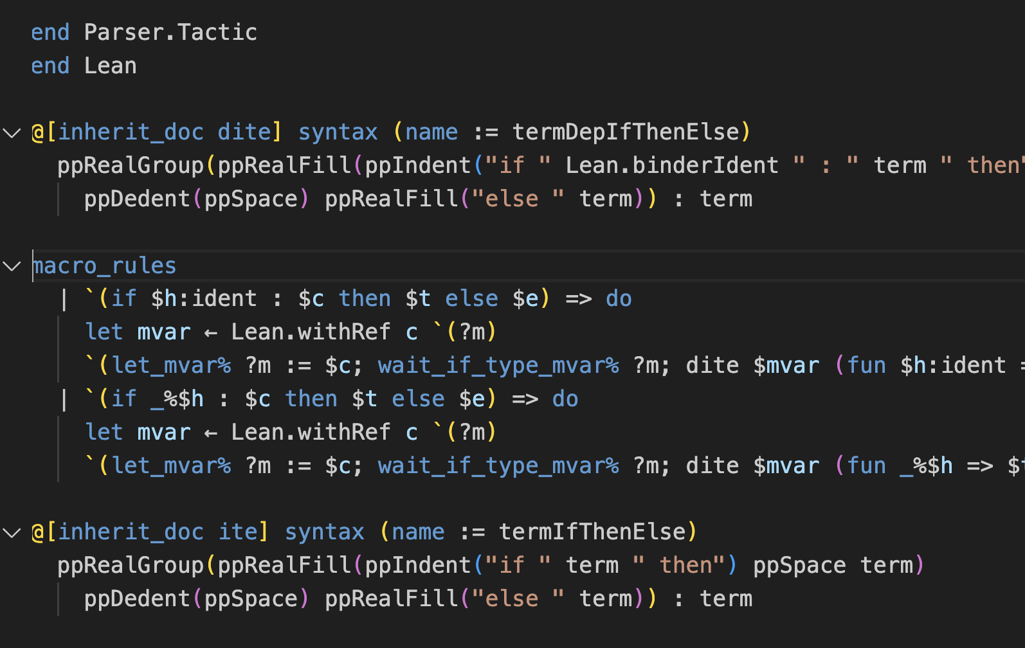Click the first Lean.withRef call

coord(310,332)
